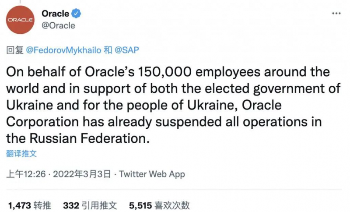Open the @FedorovMykhailo mention link
This screenshot has width=350, height=212.
point(64,50)
